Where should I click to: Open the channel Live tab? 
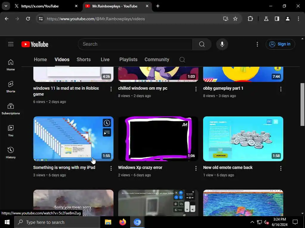105,59
